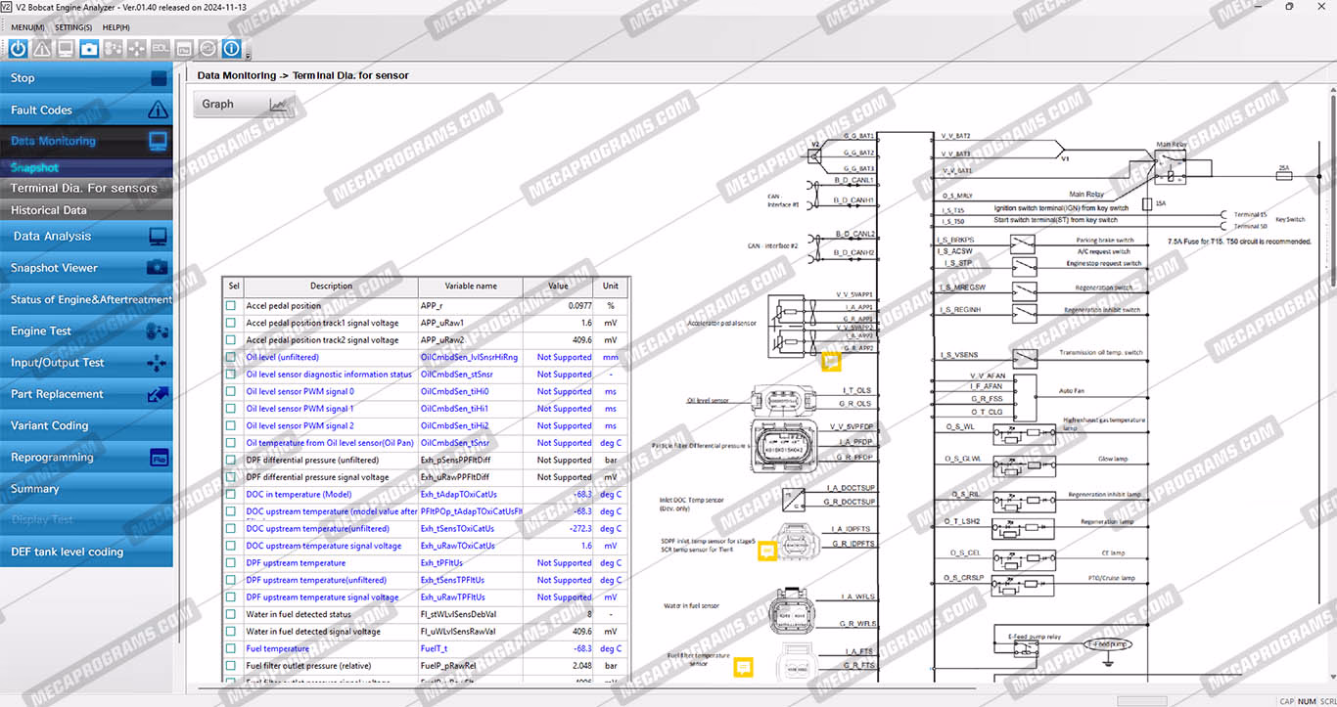Open fault codes from the warning-triangle toolbar icon
The image size is (1337, 707).
[x=42, y=48]
